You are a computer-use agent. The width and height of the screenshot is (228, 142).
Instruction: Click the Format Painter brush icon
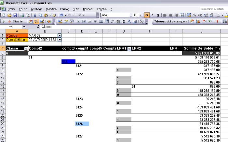(55, 15)
